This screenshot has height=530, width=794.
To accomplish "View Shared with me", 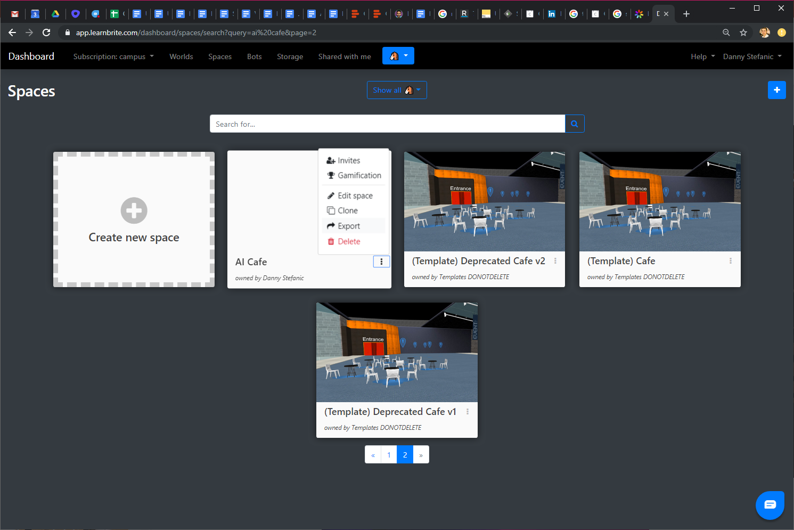I will tap(345, 56).
